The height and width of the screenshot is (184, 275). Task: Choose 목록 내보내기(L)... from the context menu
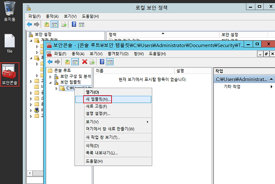pyautogui.click(x=113, y=153)
